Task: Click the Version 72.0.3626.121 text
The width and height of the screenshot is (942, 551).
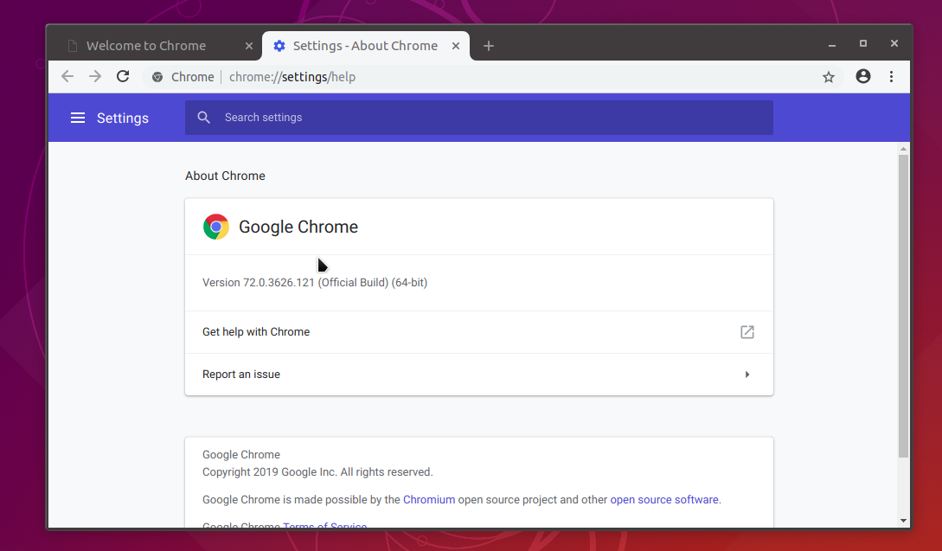Action: point(315,282)
